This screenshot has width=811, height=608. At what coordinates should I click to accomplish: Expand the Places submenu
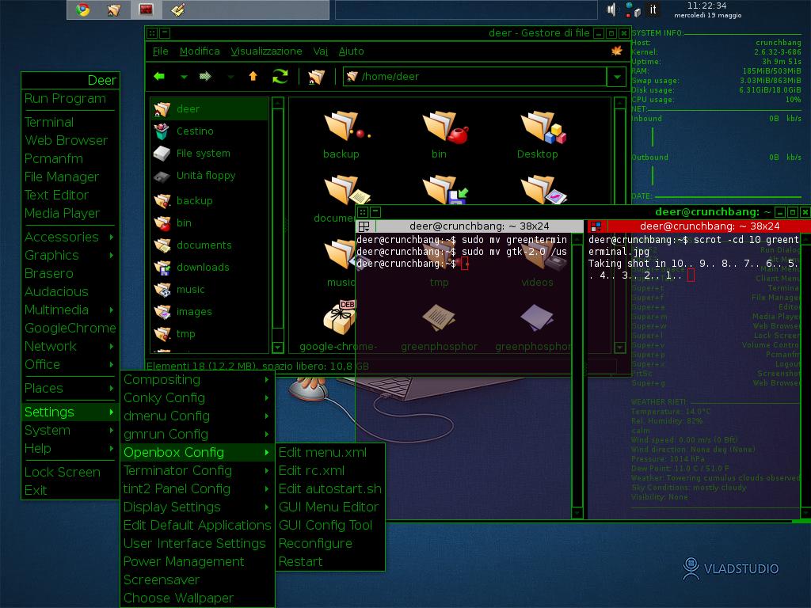(70, 388)
